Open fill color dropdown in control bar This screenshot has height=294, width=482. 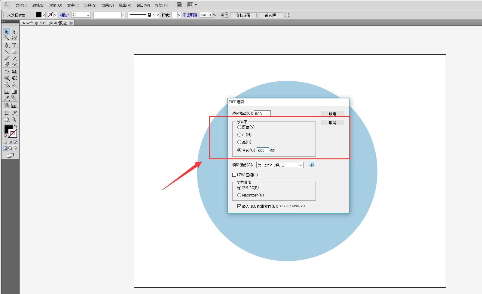coord(44,15)
